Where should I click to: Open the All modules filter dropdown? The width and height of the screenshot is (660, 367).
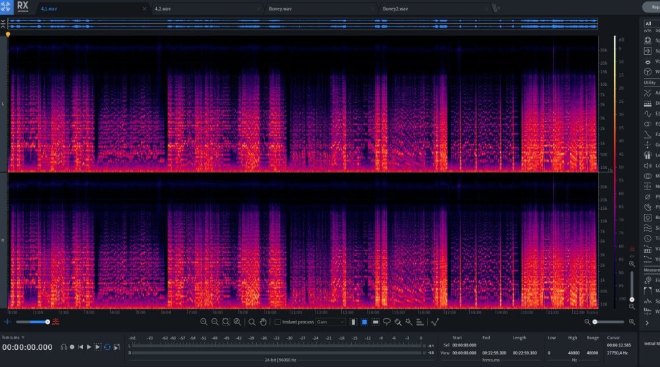(651, 24)
